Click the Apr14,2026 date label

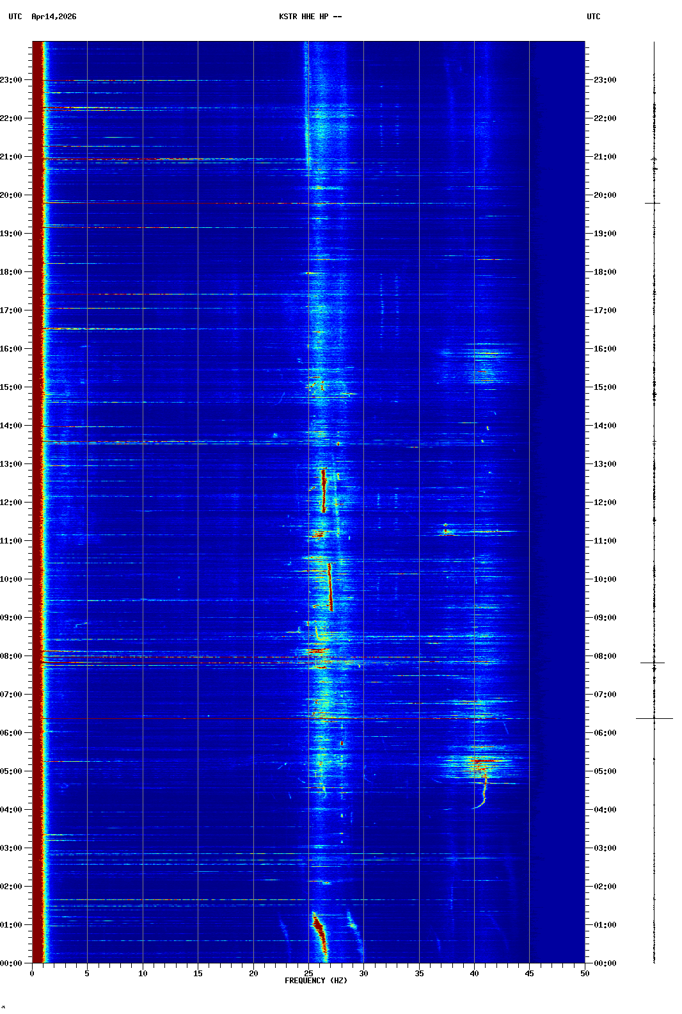point(54,17)
